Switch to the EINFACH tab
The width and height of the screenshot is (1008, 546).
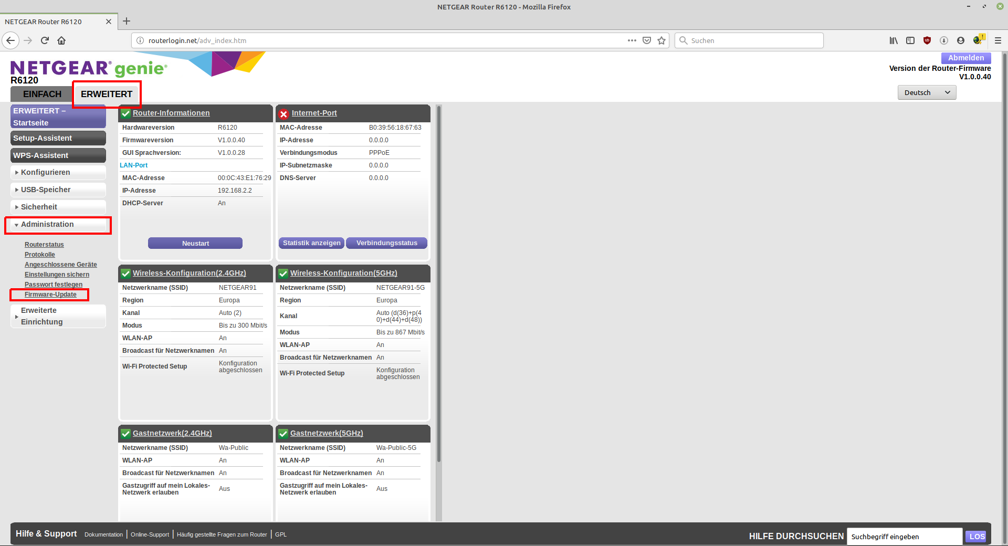[42, 94]
